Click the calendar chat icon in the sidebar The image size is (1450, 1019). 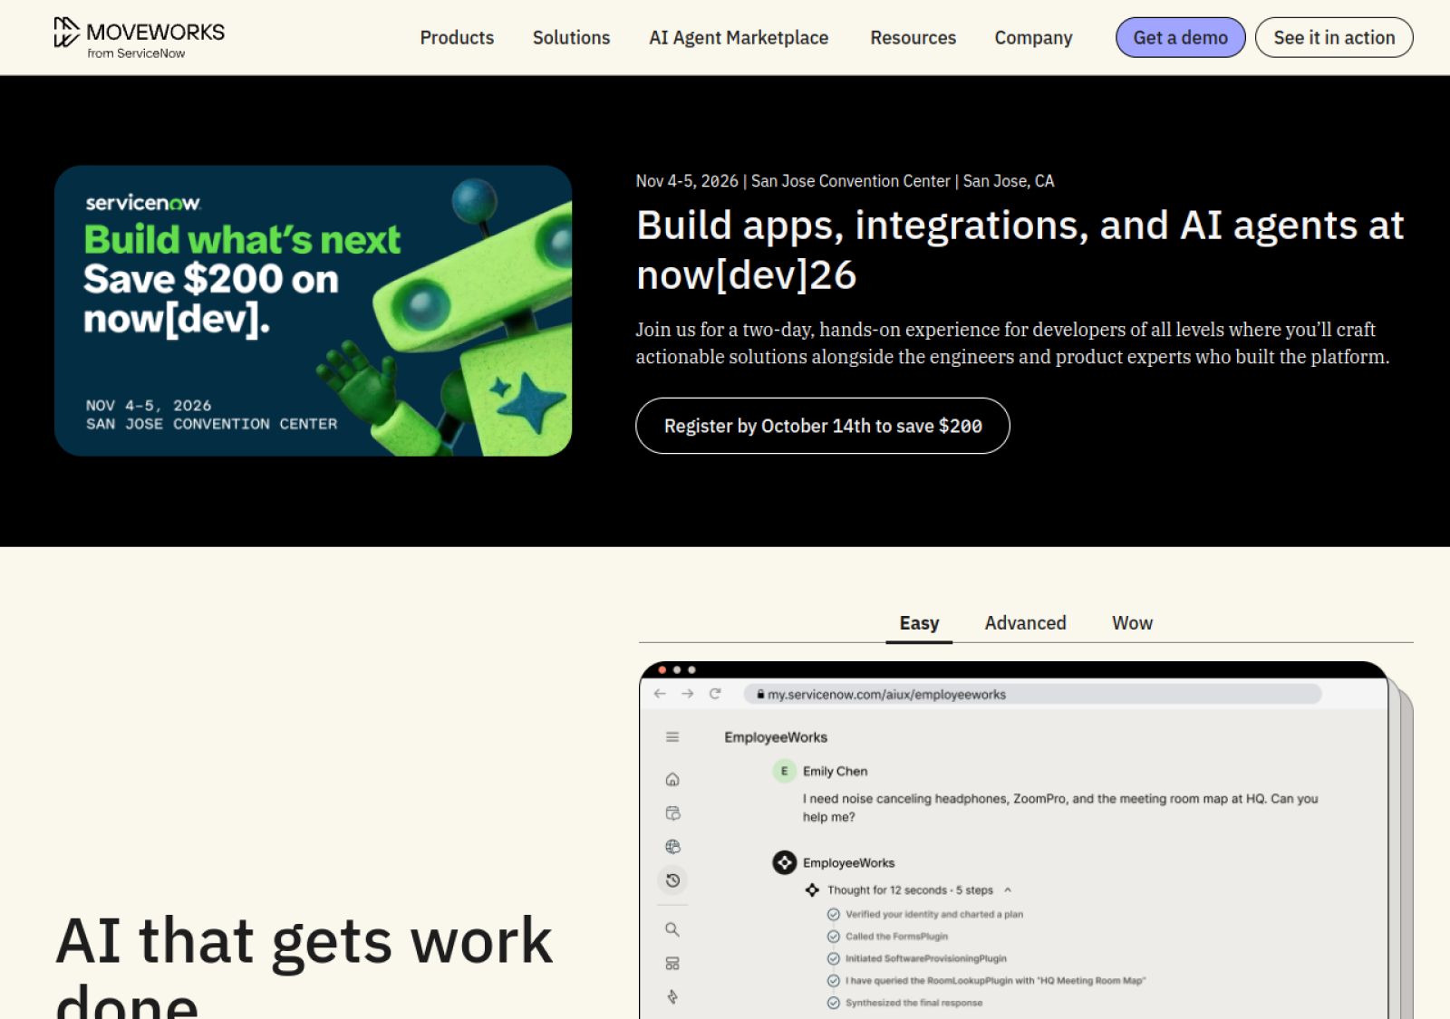(x=672, y=813)
